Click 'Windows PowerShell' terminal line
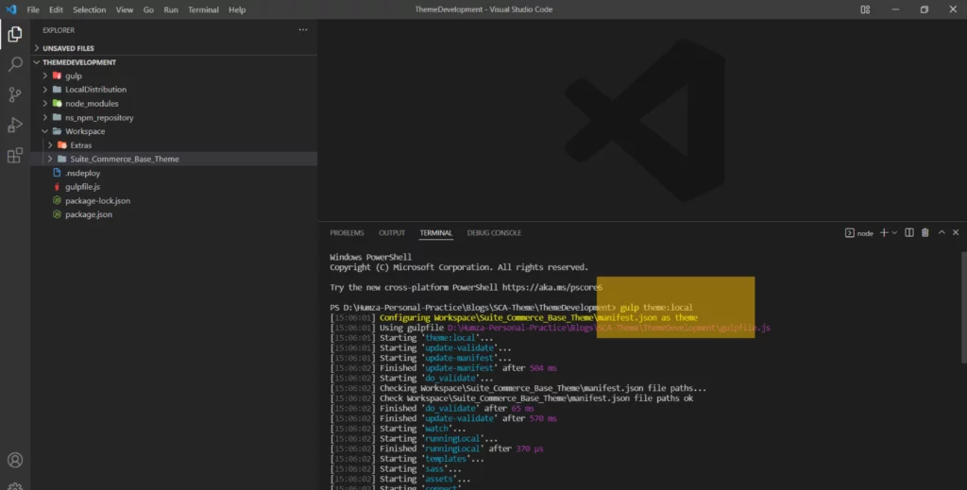Viewport: 967px width, 490px height. pyautogui.click(x=370, y=257)
